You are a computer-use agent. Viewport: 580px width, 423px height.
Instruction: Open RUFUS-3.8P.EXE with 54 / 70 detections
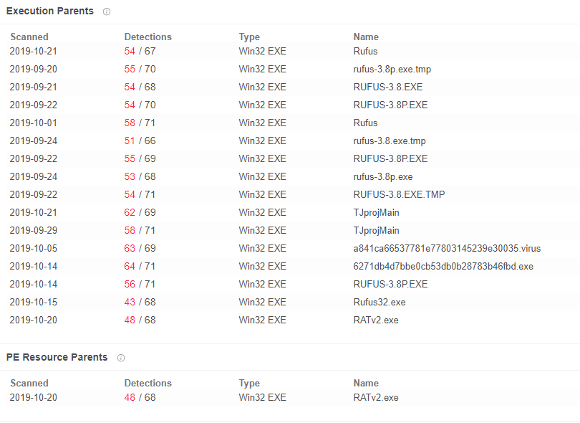391,105
